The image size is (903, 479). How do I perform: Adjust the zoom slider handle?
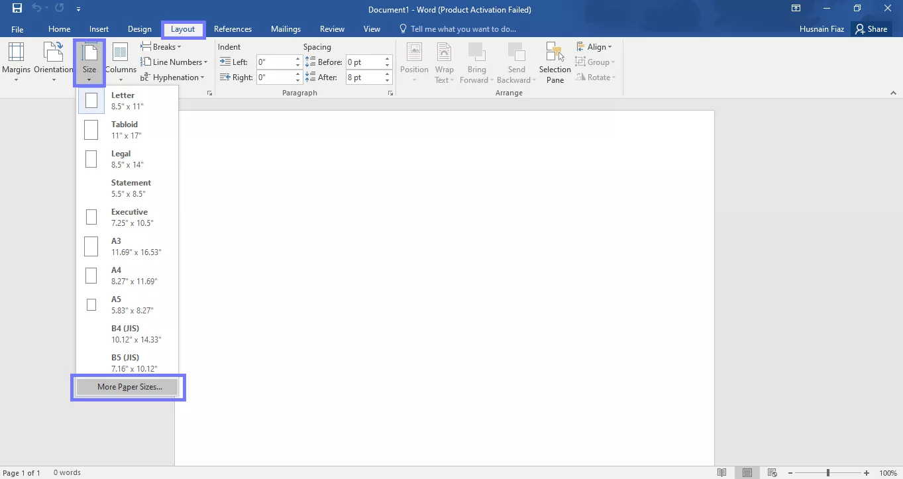pyautogui.click(x=827, y=472)
